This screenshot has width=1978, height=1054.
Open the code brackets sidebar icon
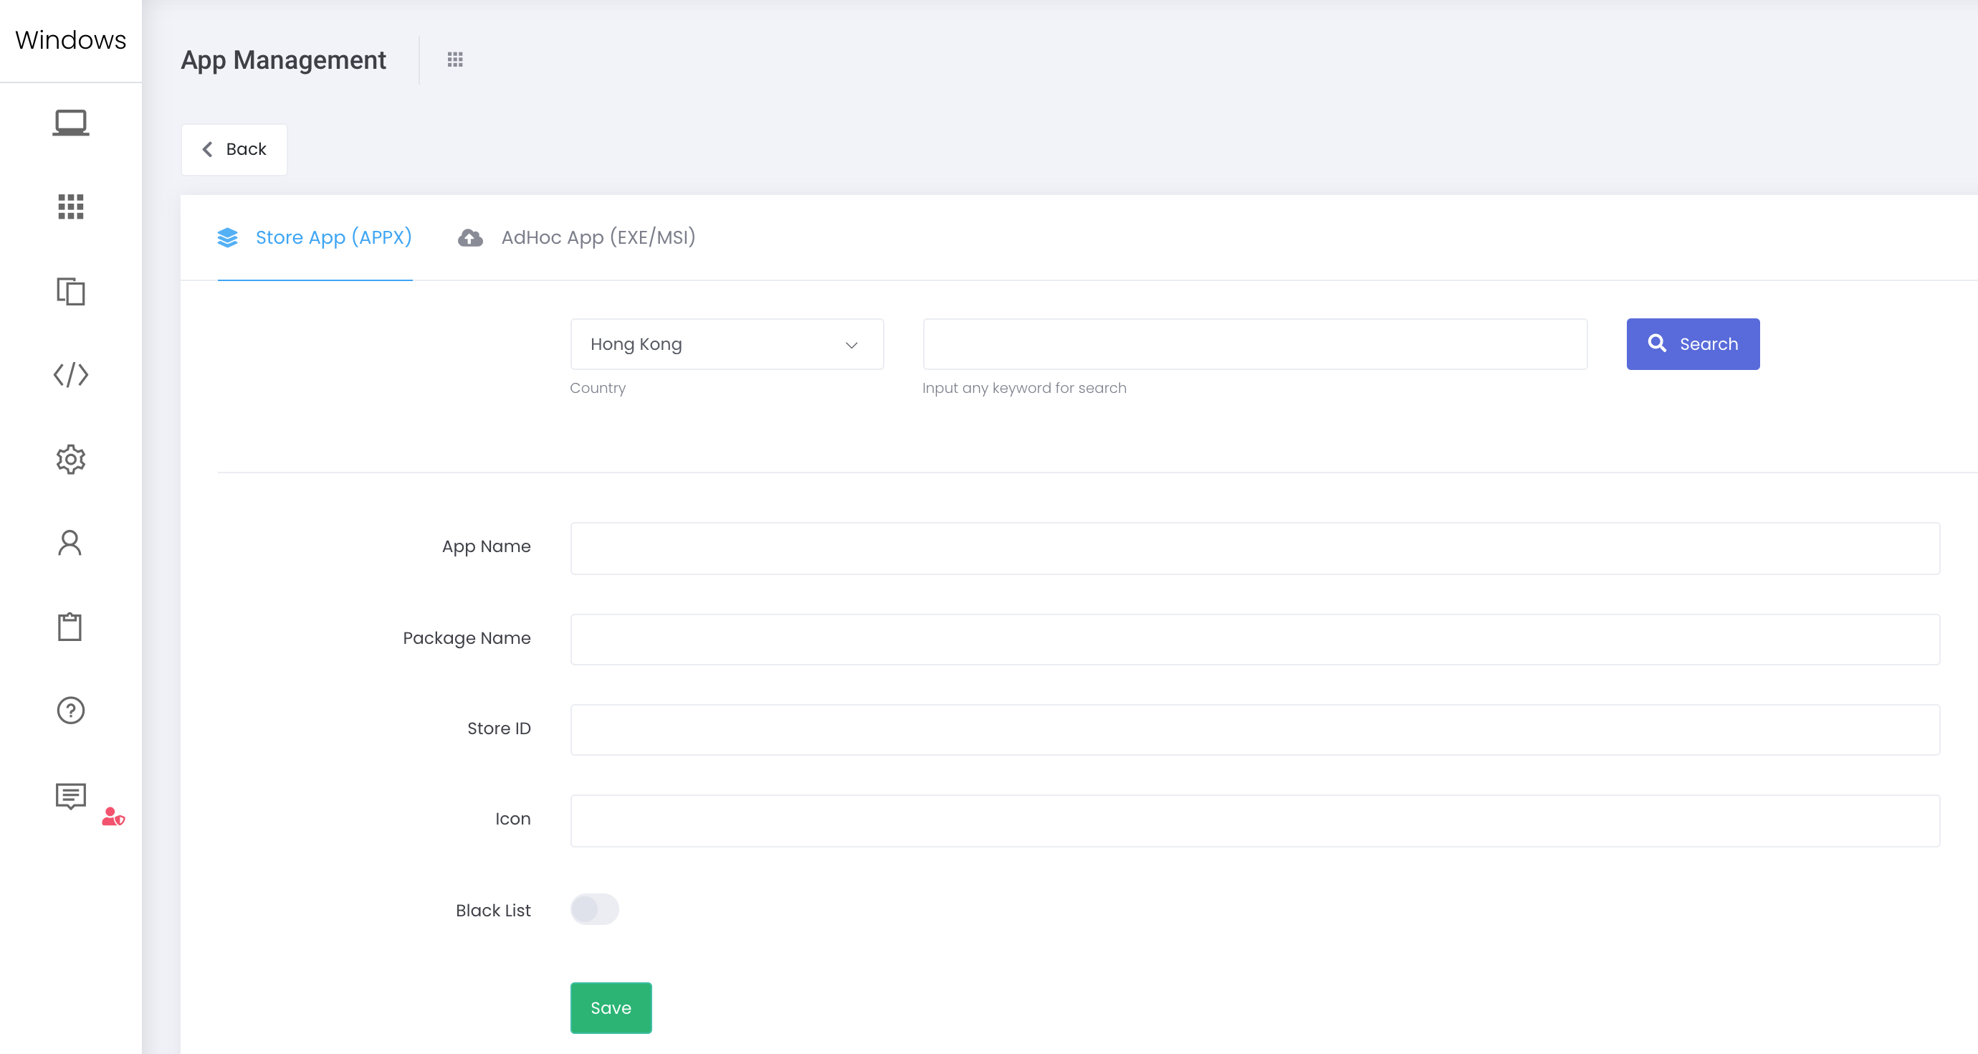click(x=71, y=375)
